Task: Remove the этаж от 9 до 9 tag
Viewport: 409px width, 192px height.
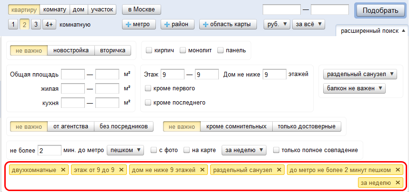Action: coord(121,170)
